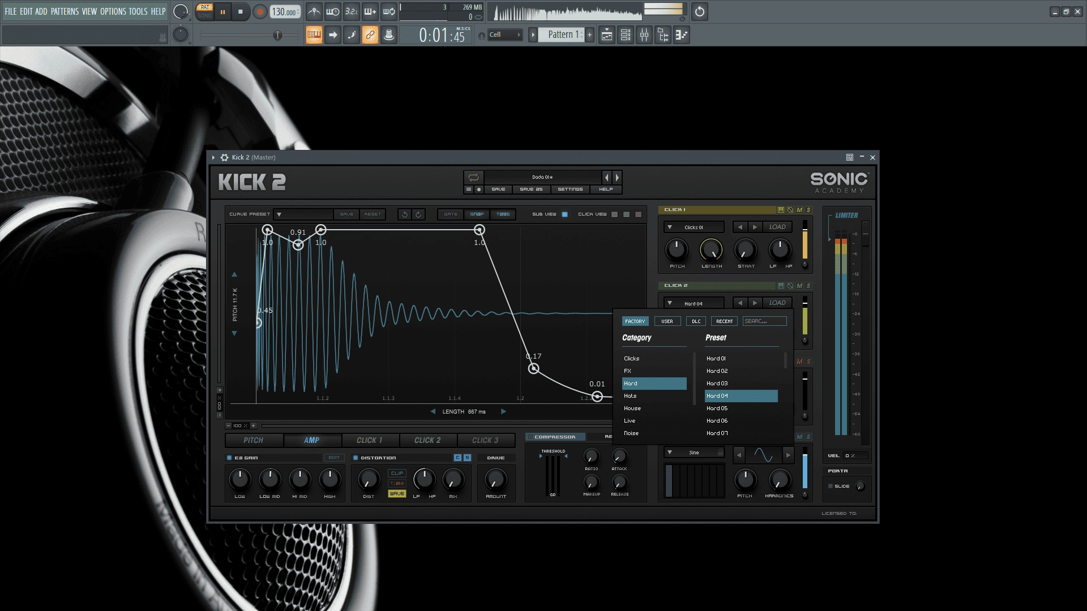Viewport: 1087px width, 611px height.
Task: Click the curve redo icon
Action: (x=418, y=214)
